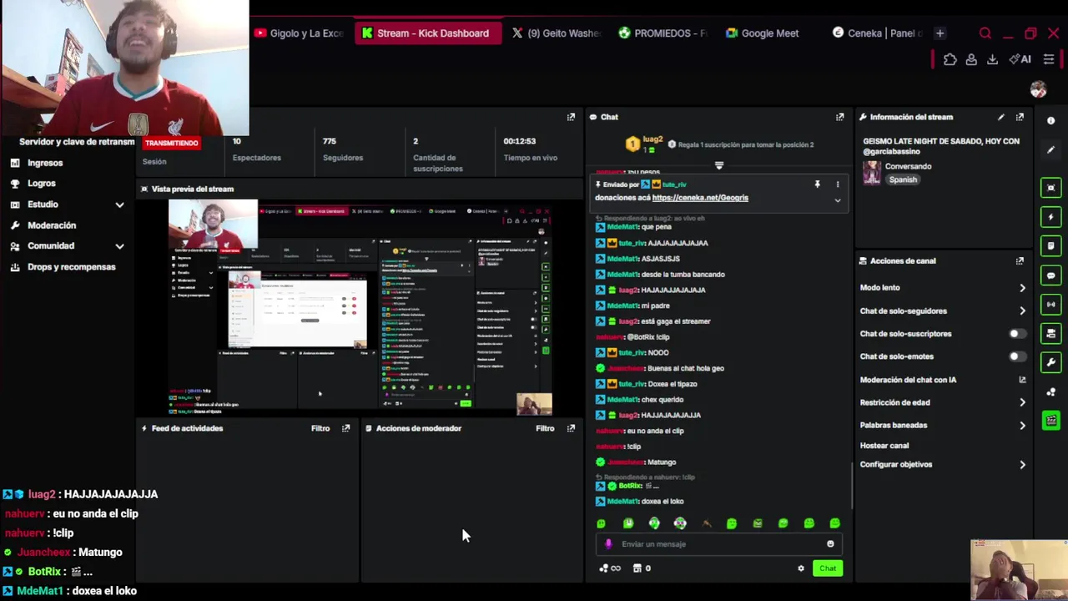Open the emoji picker in message box

coord(830,544)
